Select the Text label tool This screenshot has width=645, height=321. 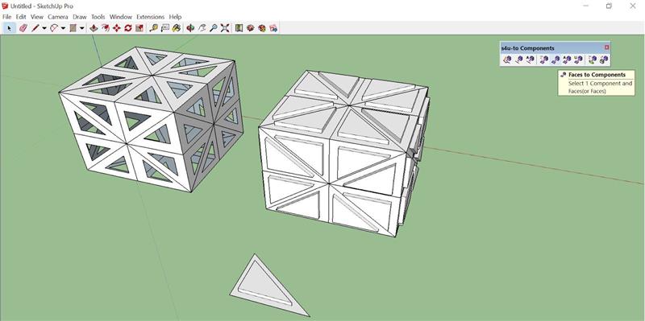point(165,28)
